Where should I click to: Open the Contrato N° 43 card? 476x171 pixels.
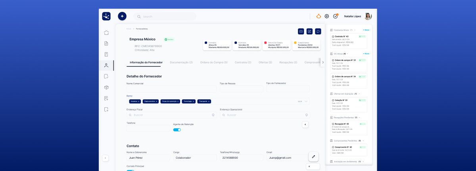point(349,41)
